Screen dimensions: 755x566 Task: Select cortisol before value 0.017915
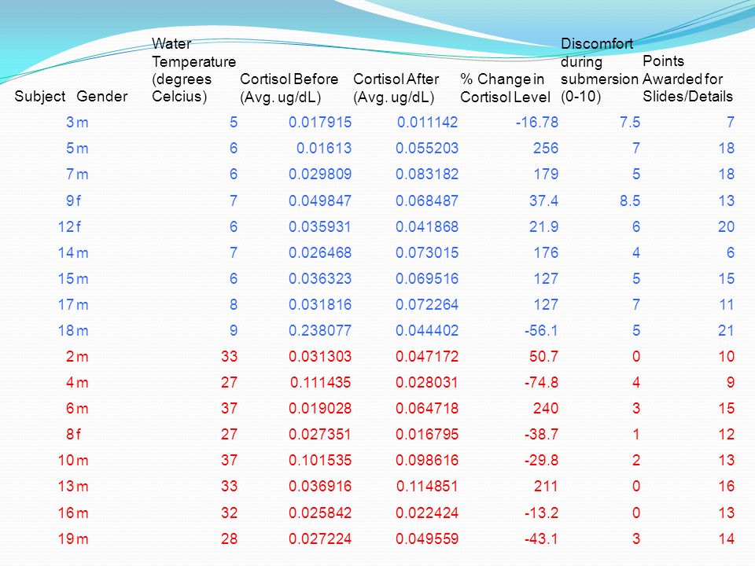[x=320, y=123]
